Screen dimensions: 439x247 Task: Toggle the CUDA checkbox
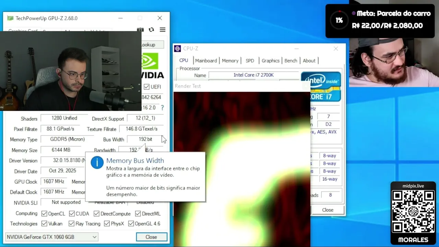(x=72, y=214)
